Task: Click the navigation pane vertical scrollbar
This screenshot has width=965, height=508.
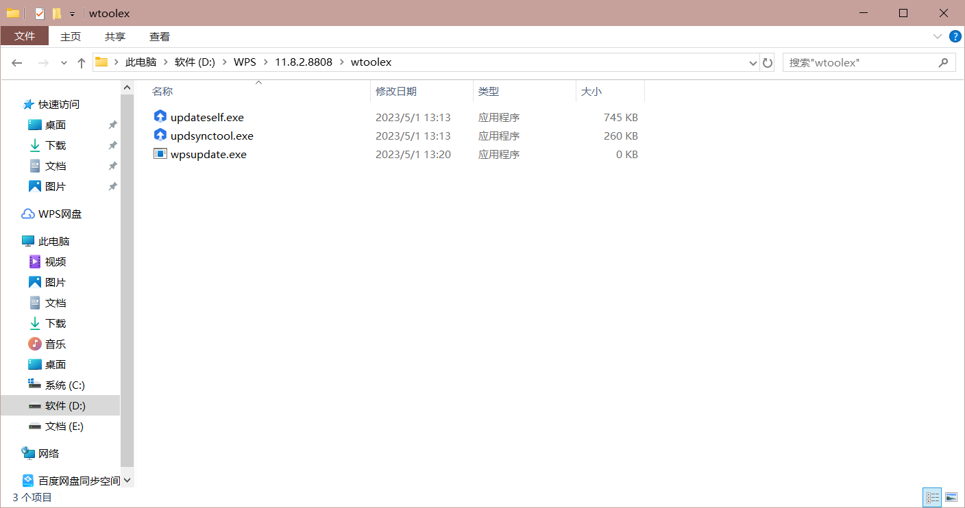Action: coord(127,274)
